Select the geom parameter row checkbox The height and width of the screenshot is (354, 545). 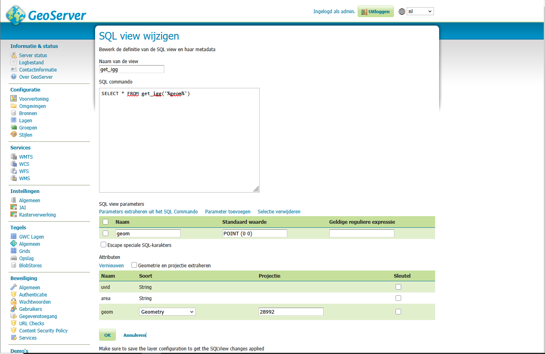coord(105,233)
